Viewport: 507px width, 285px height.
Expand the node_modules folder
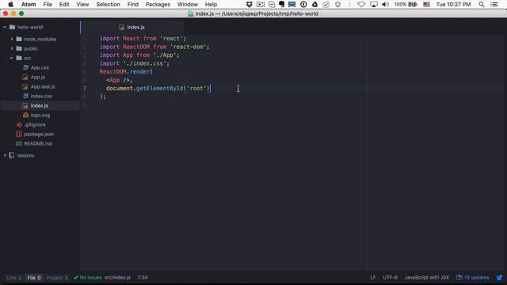click(12, 39)
